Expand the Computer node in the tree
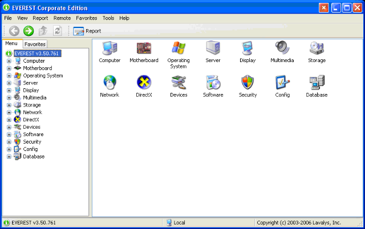 pos(9,61)
